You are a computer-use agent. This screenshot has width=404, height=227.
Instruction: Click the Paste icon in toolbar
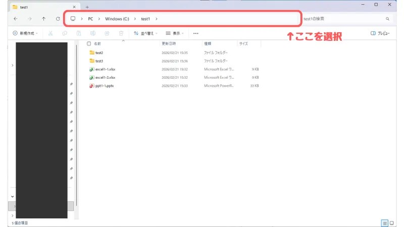(x=79, y=33)
